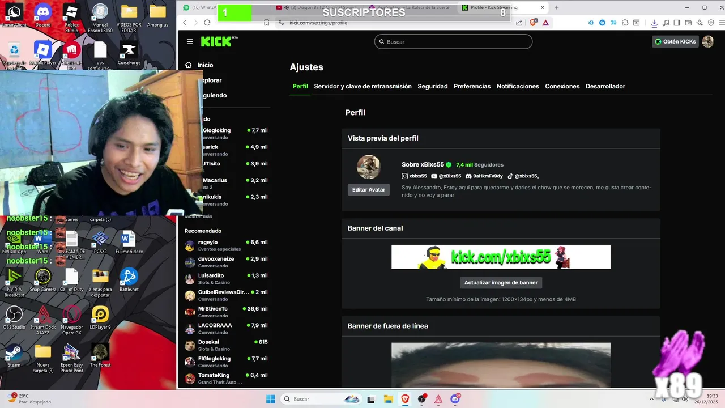Open the Preferencias tab
This screenshot has width=725, height=408.
pyautogui.click(x=472, y=86)
